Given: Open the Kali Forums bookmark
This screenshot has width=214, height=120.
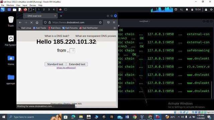Looking at the screenshot, I should (70, 28).
